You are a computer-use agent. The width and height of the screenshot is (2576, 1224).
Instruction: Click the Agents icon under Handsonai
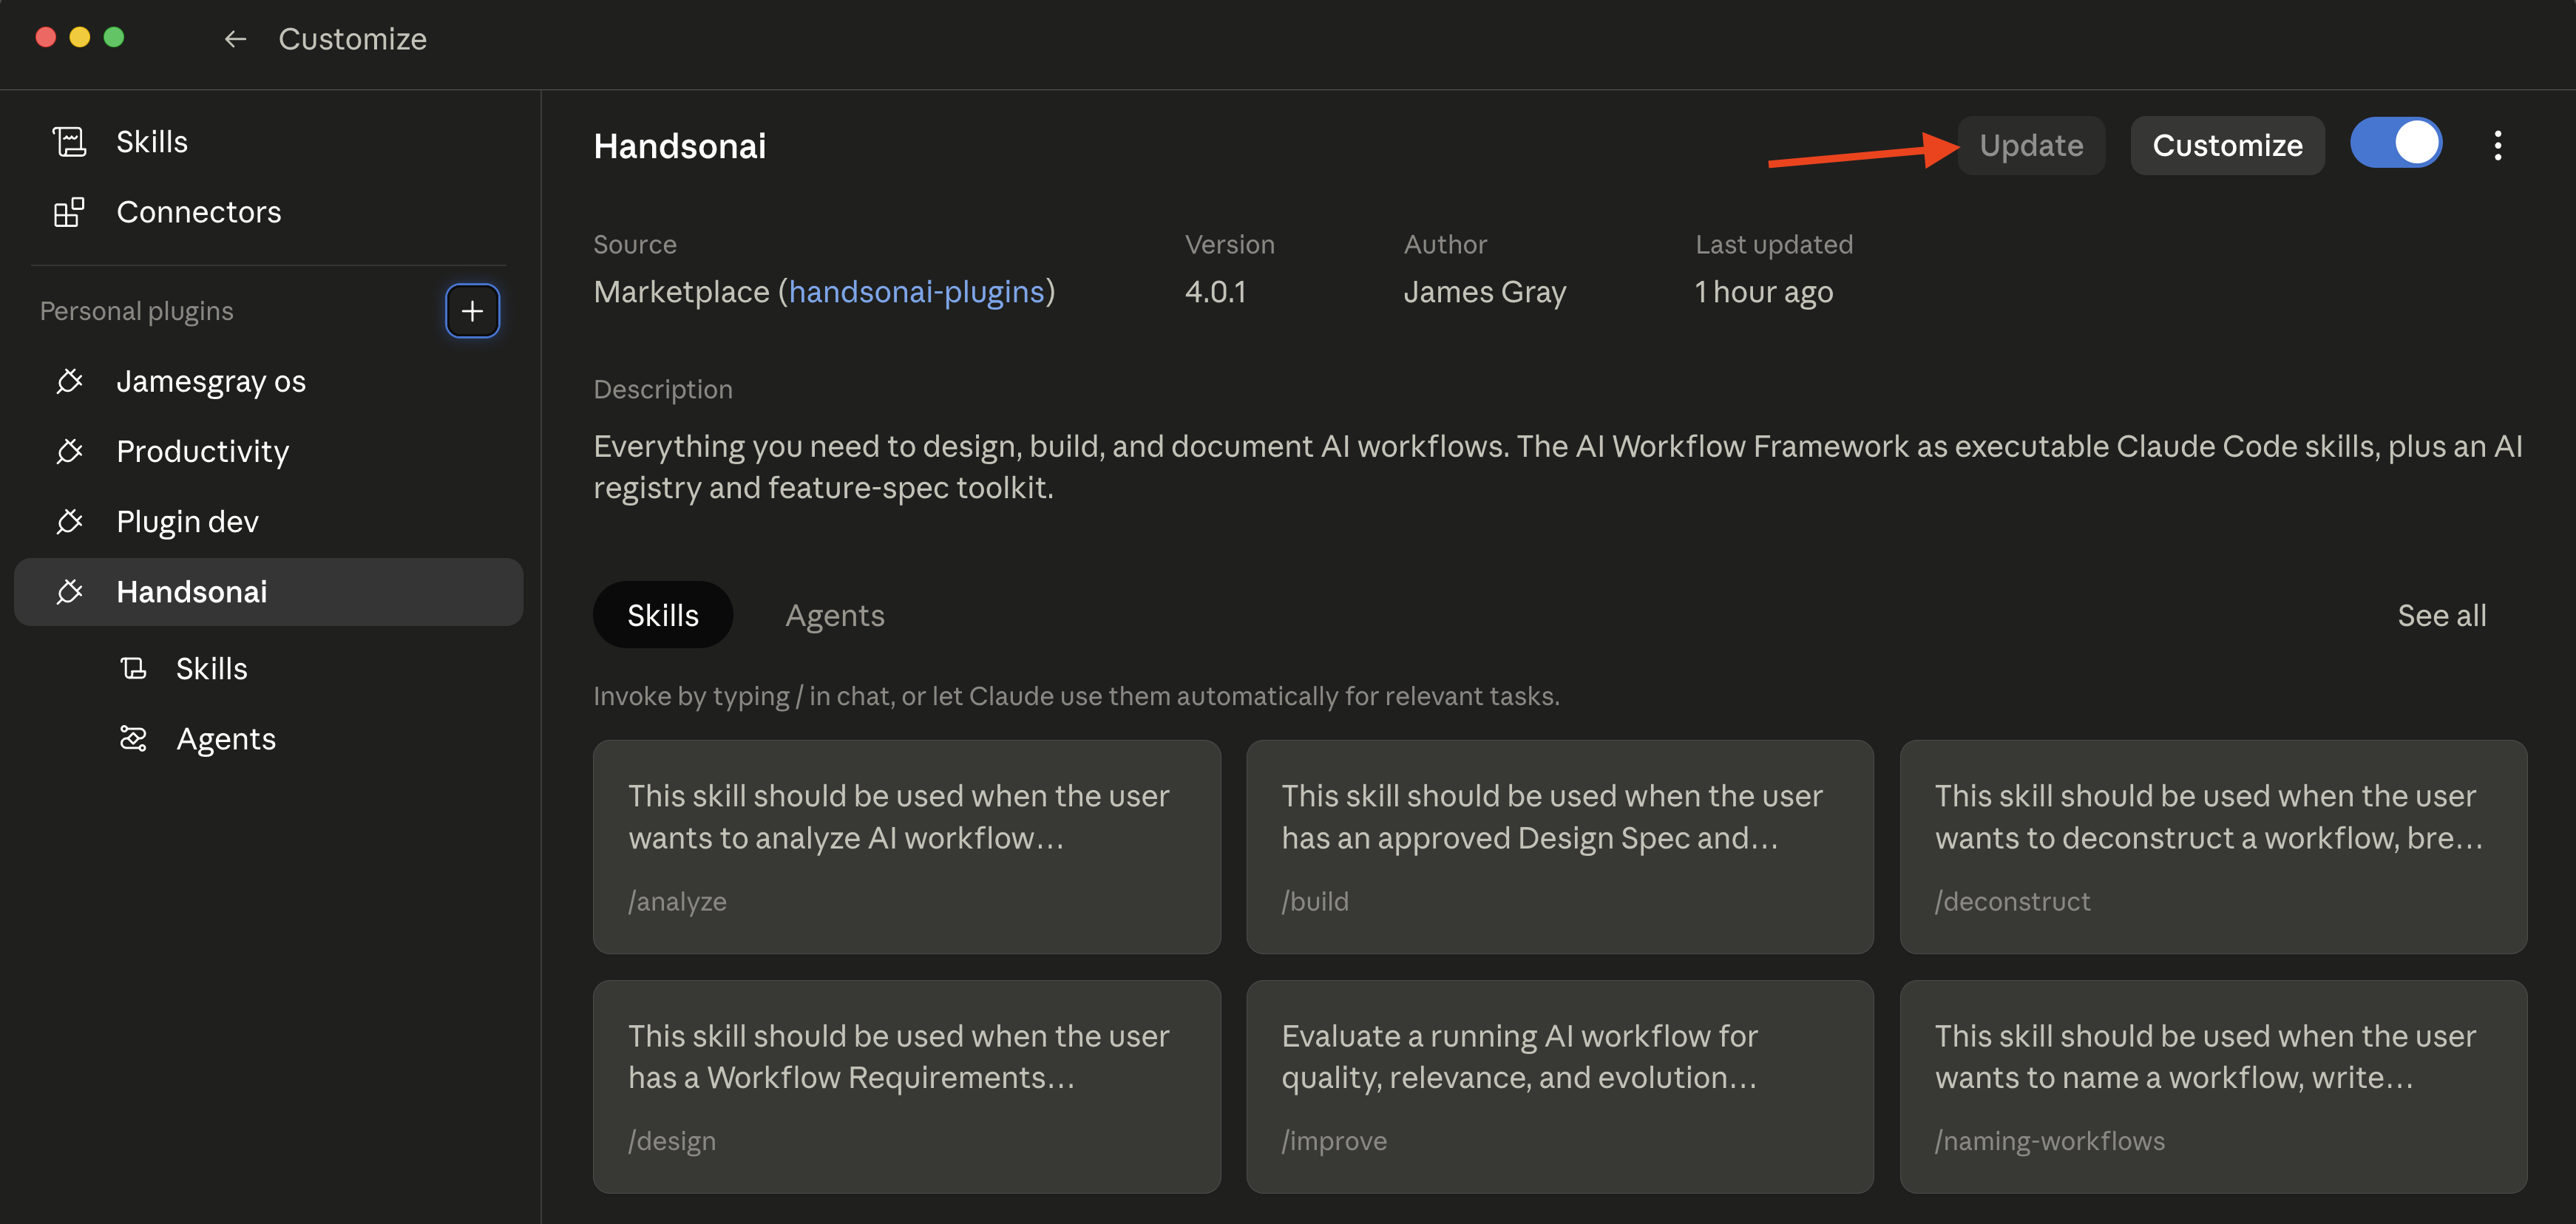click(x=133, y=739)
